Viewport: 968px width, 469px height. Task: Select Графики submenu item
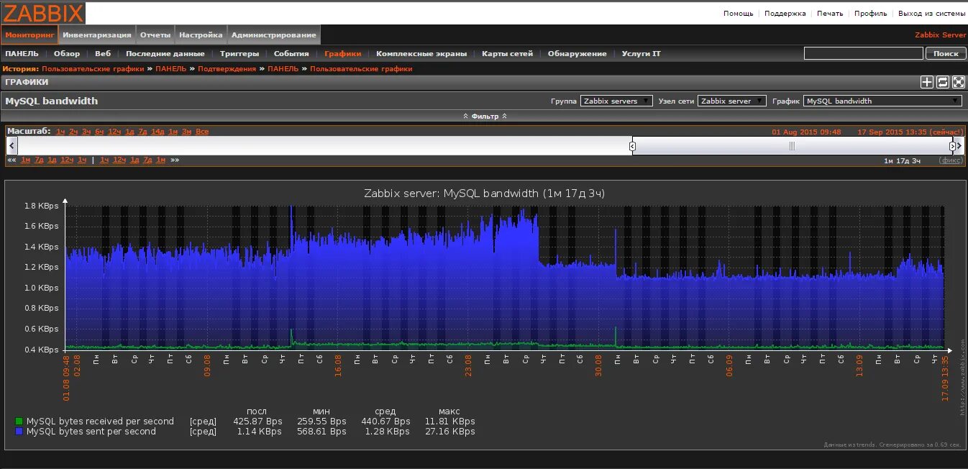tap(342, 53)
